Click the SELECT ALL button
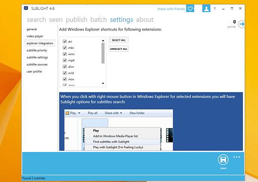Screen dimensions: 258x182 click(x=119, y=40)
